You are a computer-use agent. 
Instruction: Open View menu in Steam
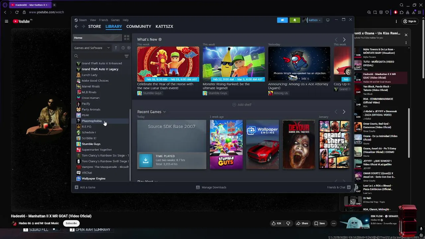(93, 20)
